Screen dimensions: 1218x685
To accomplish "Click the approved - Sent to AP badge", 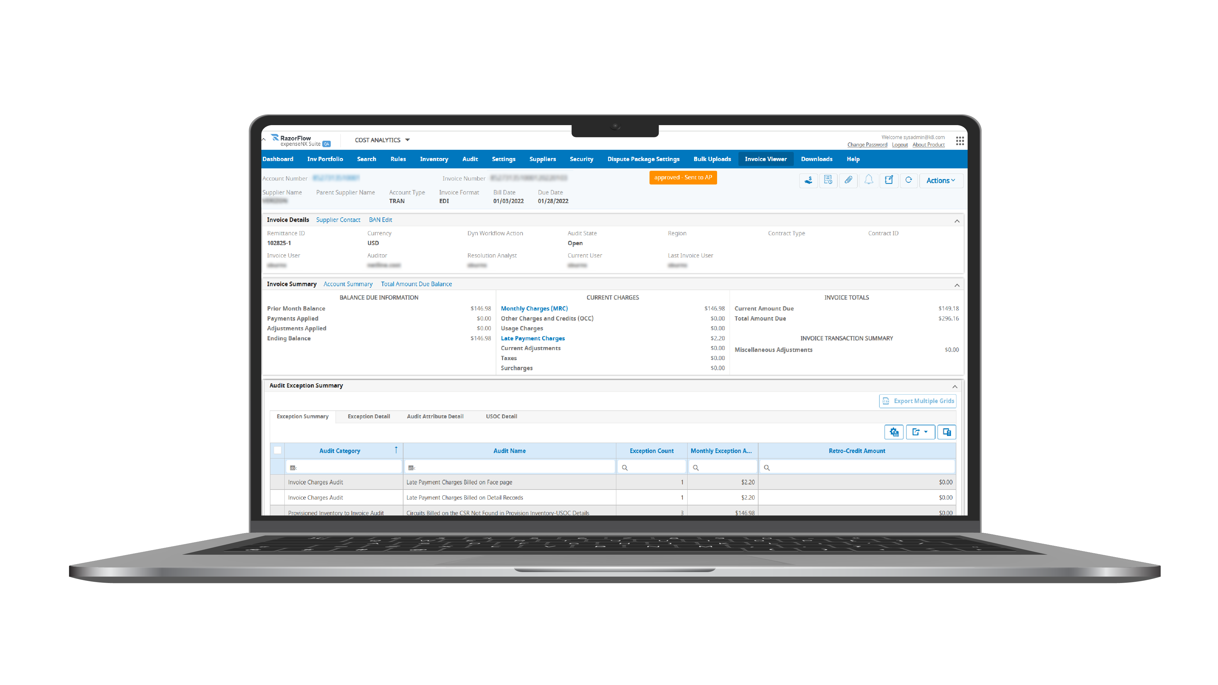I will click(x=683, y=177).
